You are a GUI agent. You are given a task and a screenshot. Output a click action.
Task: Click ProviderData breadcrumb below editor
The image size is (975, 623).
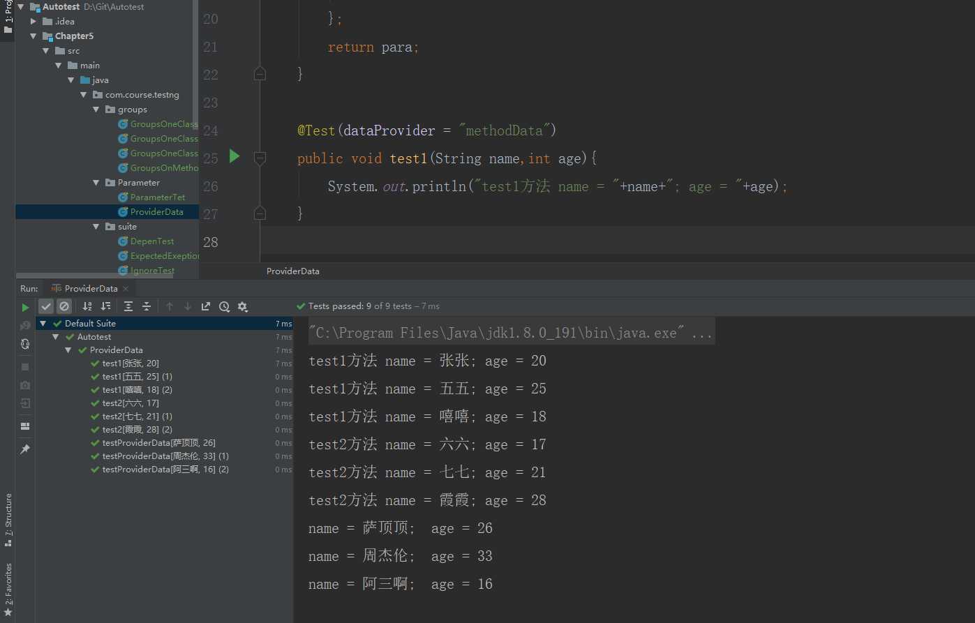click(292, 271)
